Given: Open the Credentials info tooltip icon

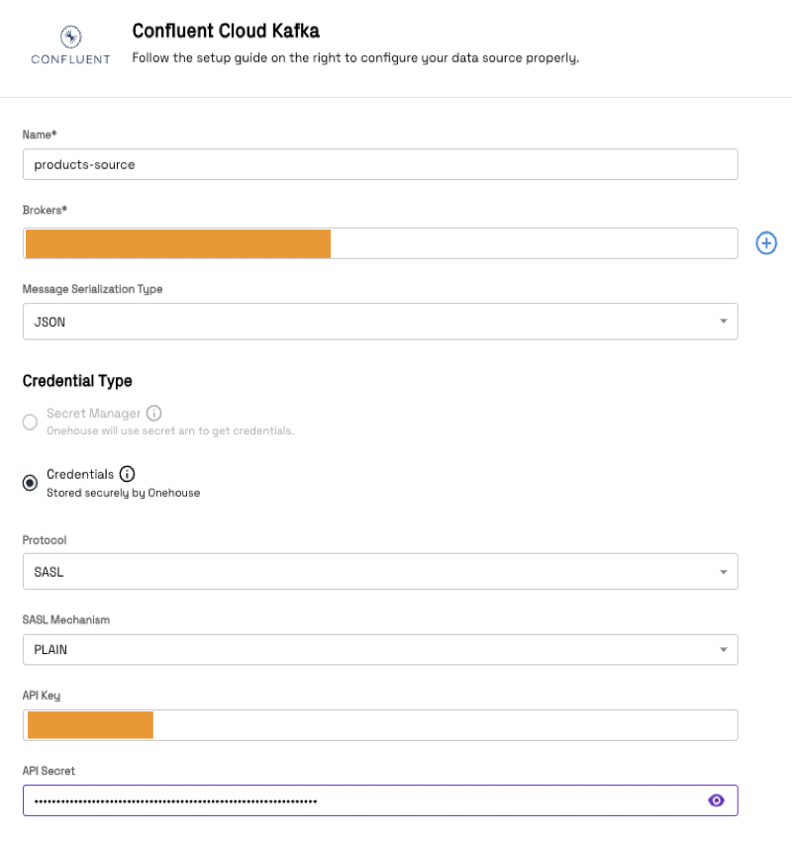Looking at the screenshot, I should (127, 474).
